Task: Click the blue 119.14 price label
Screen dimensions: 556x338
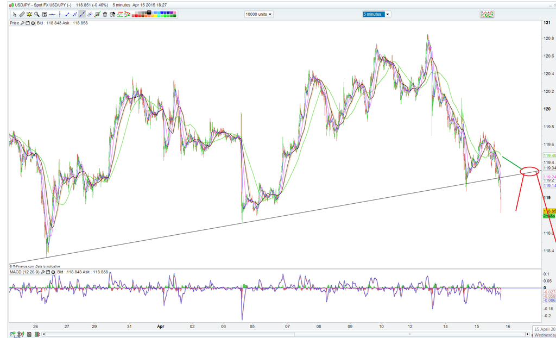Action: pyautogui.click(x=549, y=185)
